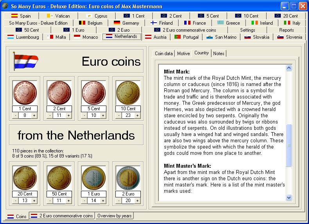Open bottom 2 Euro commemorative coins tab
Viewport: 309px width, 224px height.
pos(62,216)
